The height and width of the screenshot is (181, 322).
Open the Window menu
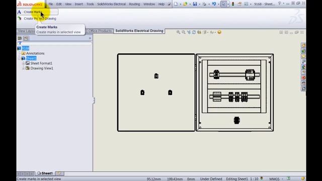(149, 4)
